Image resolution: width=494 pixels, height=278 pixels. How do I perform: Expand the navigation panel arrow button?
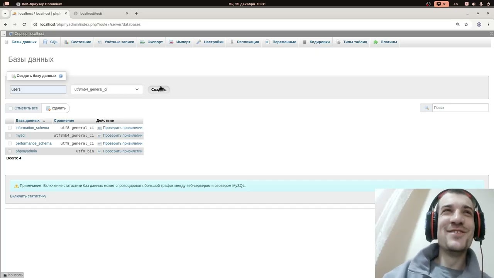(4, 34)
